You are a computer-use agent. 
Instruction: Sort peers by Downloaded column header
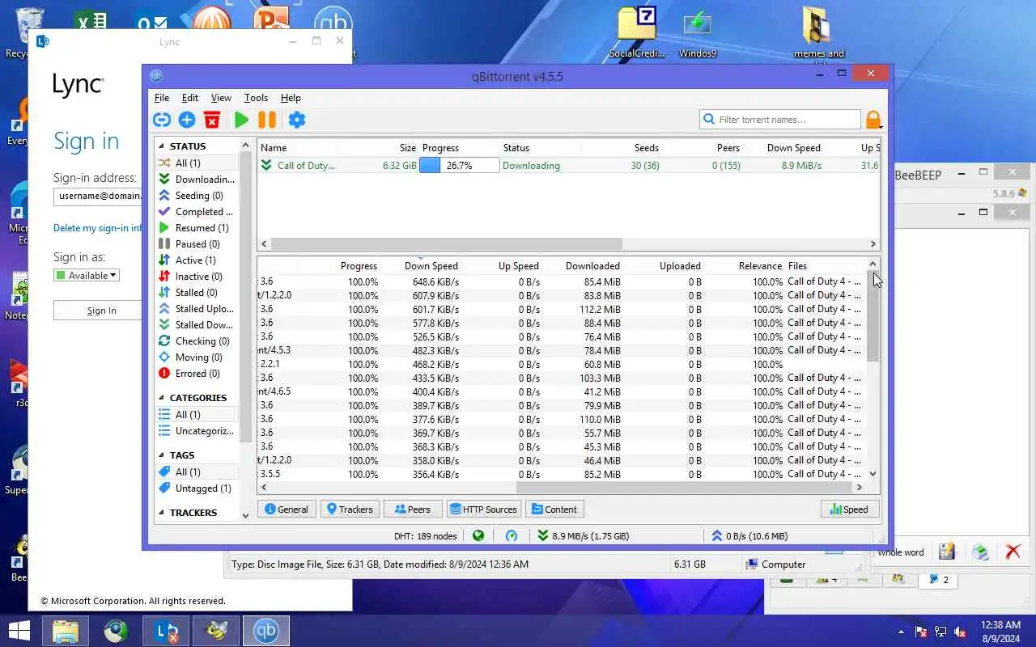pos(592,266)
